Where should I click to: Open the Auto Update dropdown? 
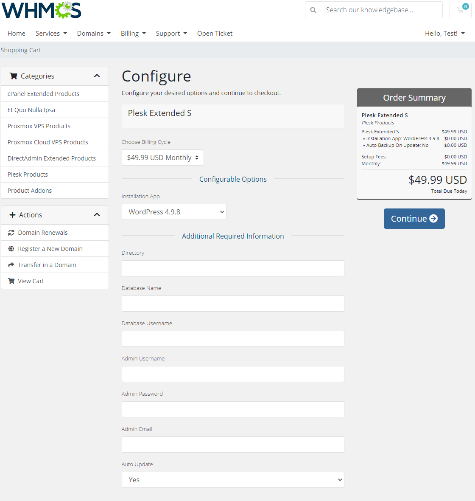tap(233, 480)
